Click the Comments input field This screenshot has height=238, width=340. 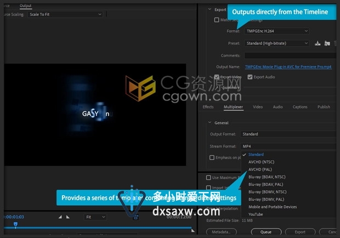(291, 55)
